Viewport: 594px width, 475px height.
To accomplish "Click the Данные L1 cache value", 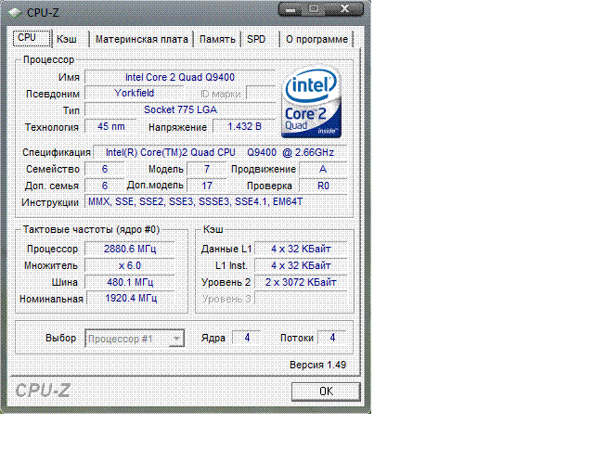I will click(301, 249).
